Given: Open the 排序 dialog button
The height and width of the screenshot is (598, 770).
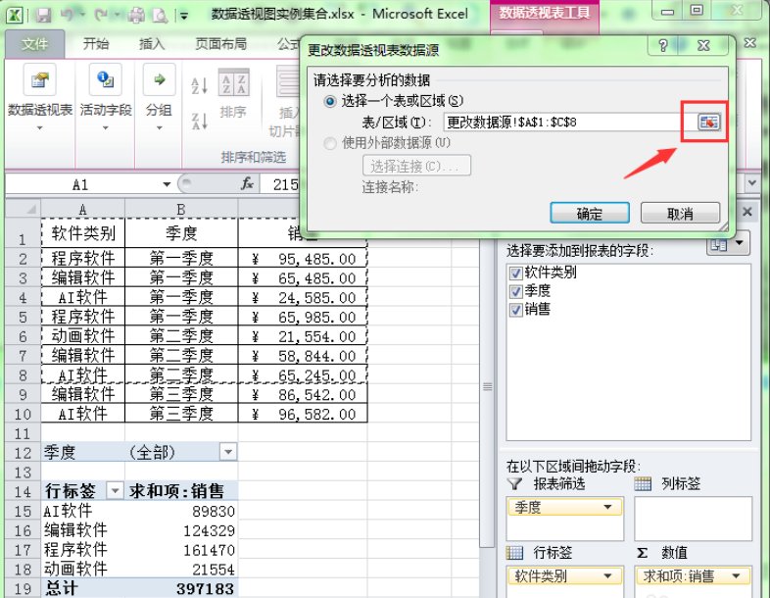Looking at the screenshot, I should pos(233,93).
